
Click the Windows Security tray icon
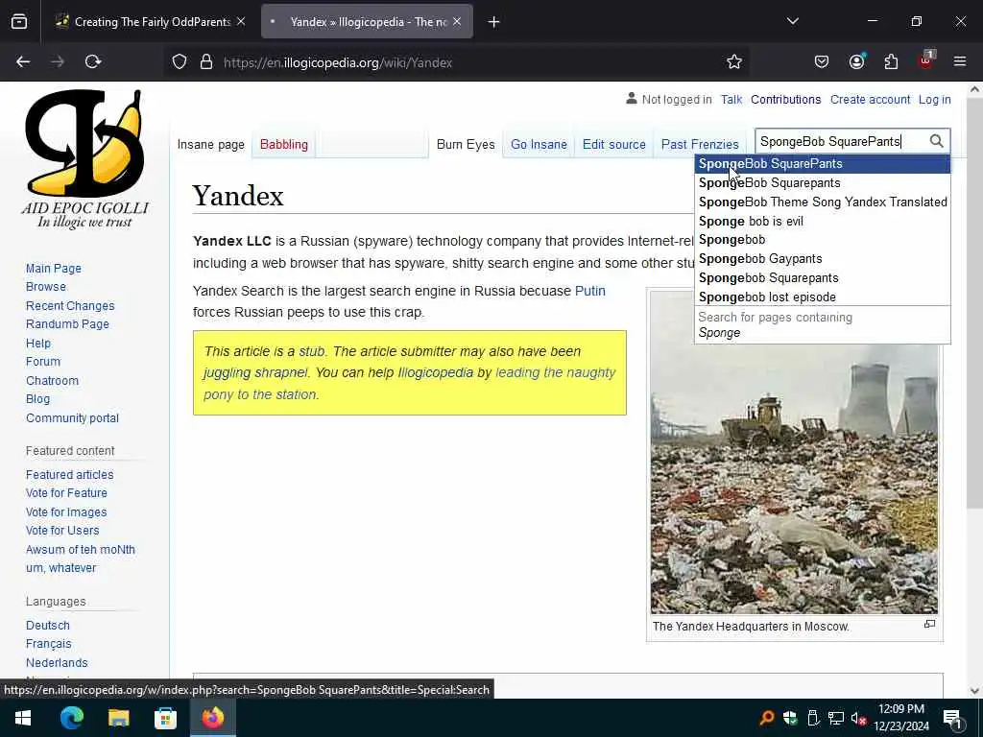790,719
